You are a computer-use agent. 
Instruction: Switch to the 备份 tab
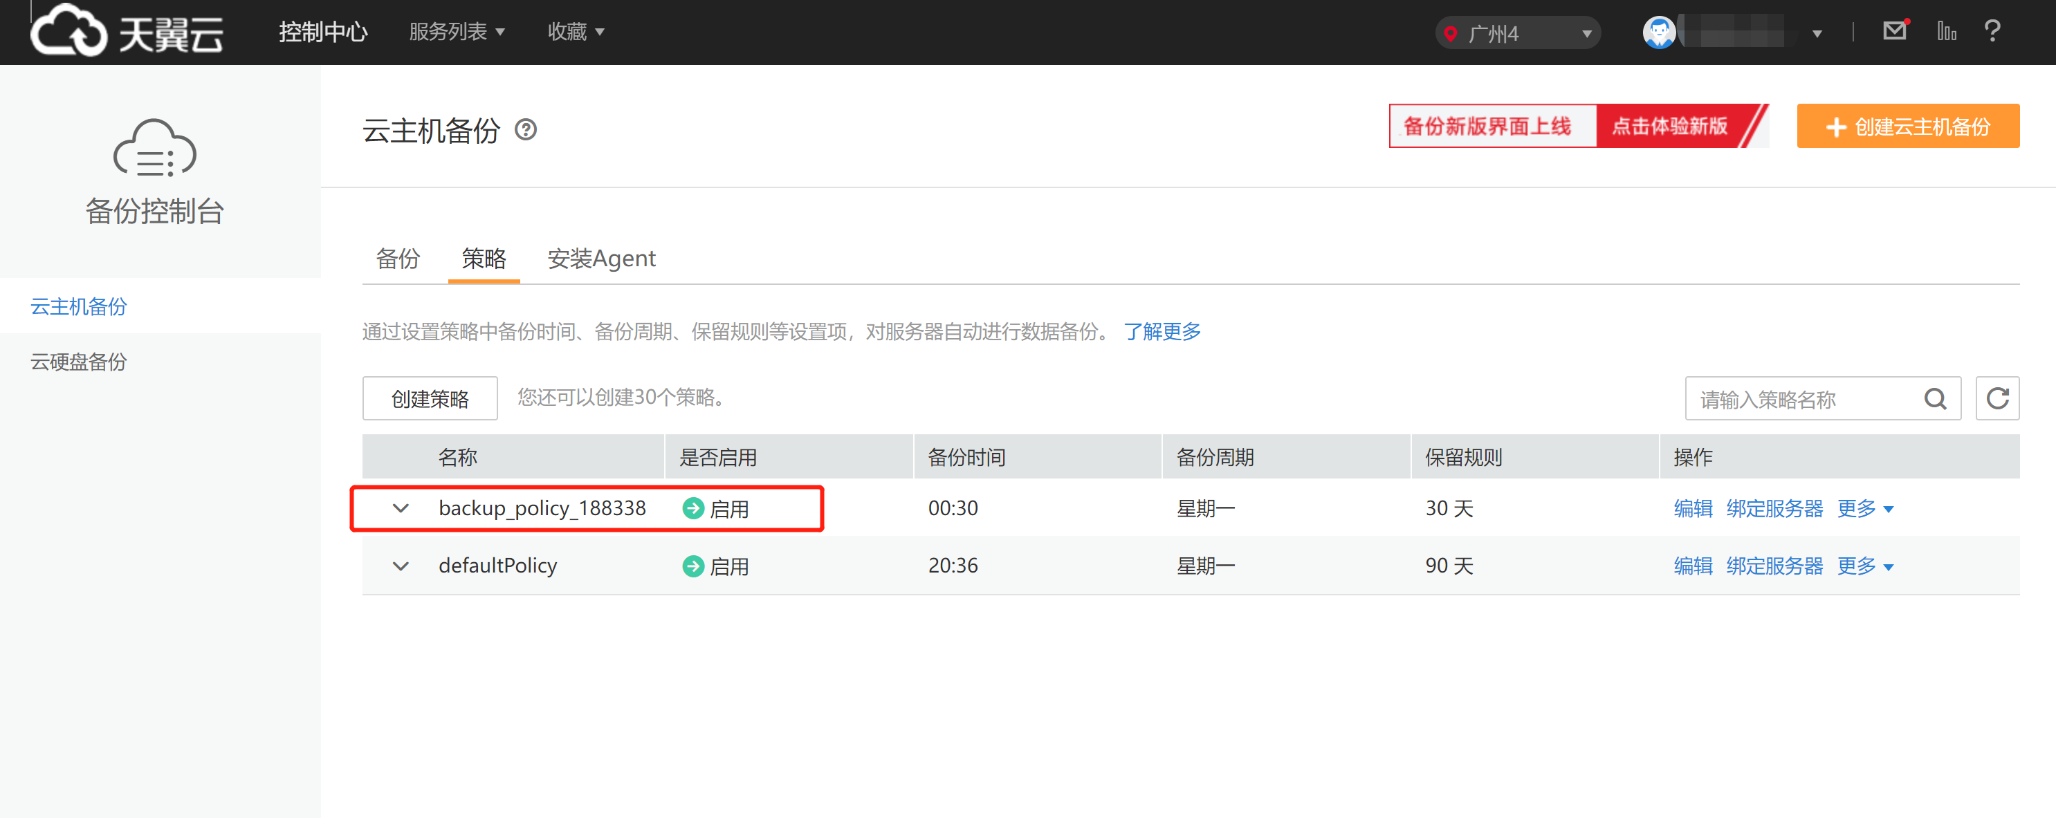tap(398, 259)
